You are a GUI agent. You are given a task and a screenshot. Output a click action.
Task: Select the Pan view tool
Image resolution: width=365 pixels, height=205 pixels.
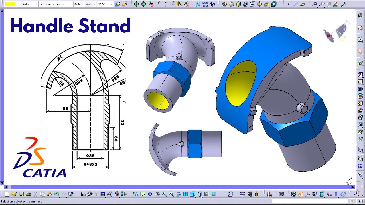(x=150, y=194)
